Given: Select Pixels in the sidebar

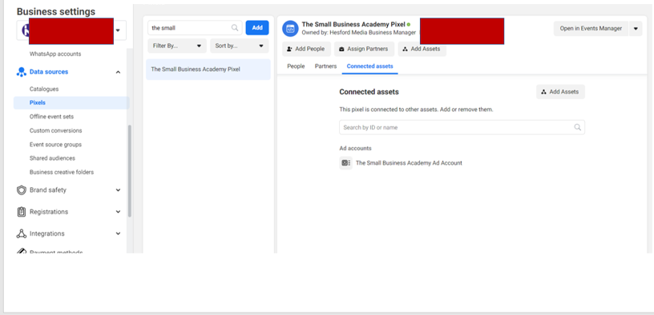Looking at the screenshot, I should click(71, 103).
